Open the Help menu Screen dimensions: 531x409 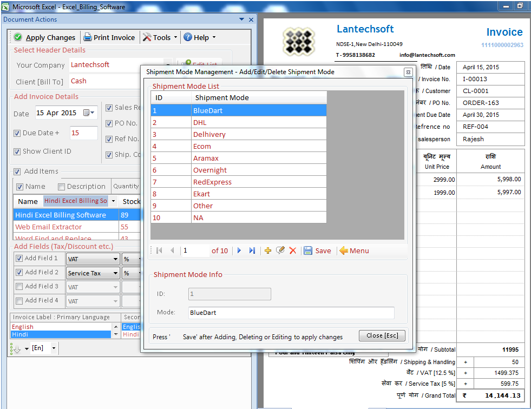200,37
